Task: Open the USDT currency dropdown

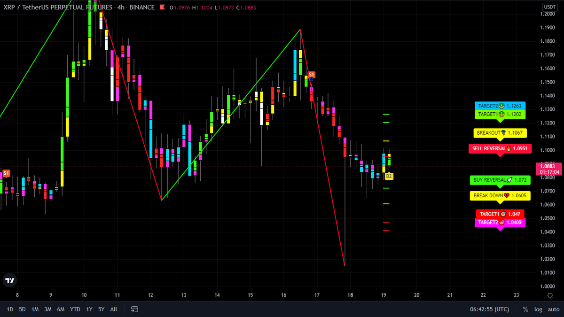Action: click(x=549, y=7)
